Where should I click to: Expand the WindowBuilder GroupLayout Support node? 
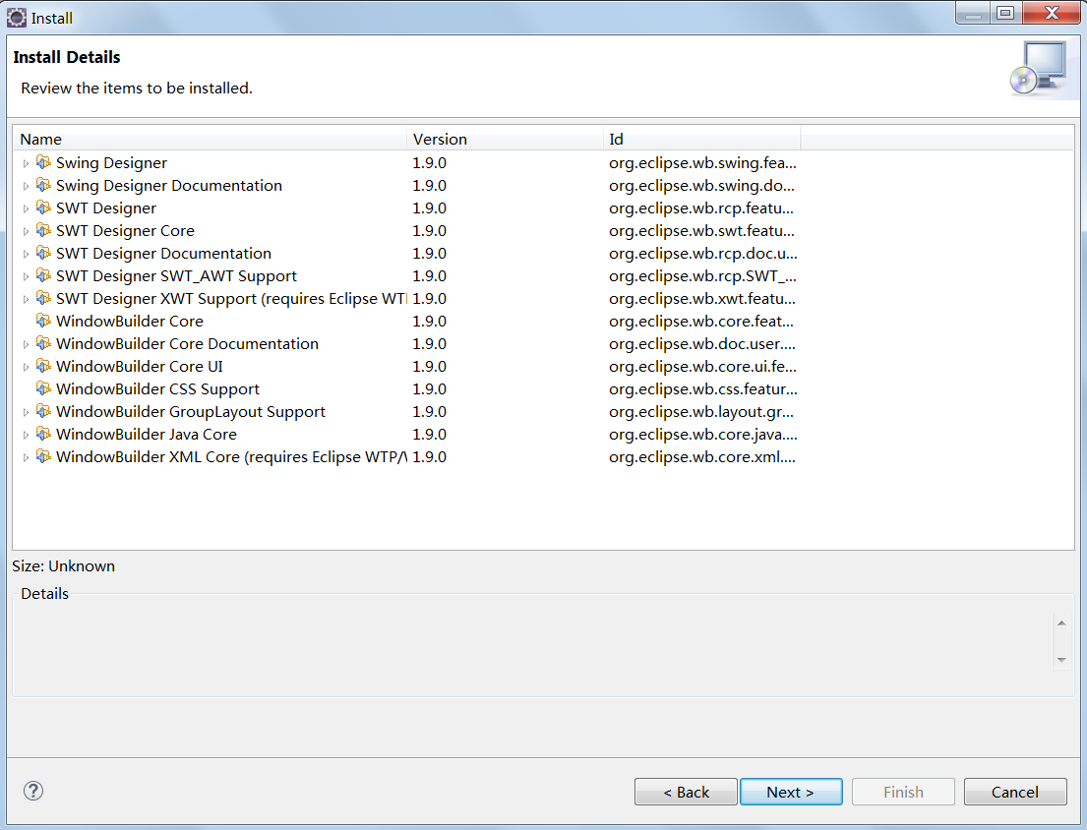pyautogui.click(x=26, y=412)
